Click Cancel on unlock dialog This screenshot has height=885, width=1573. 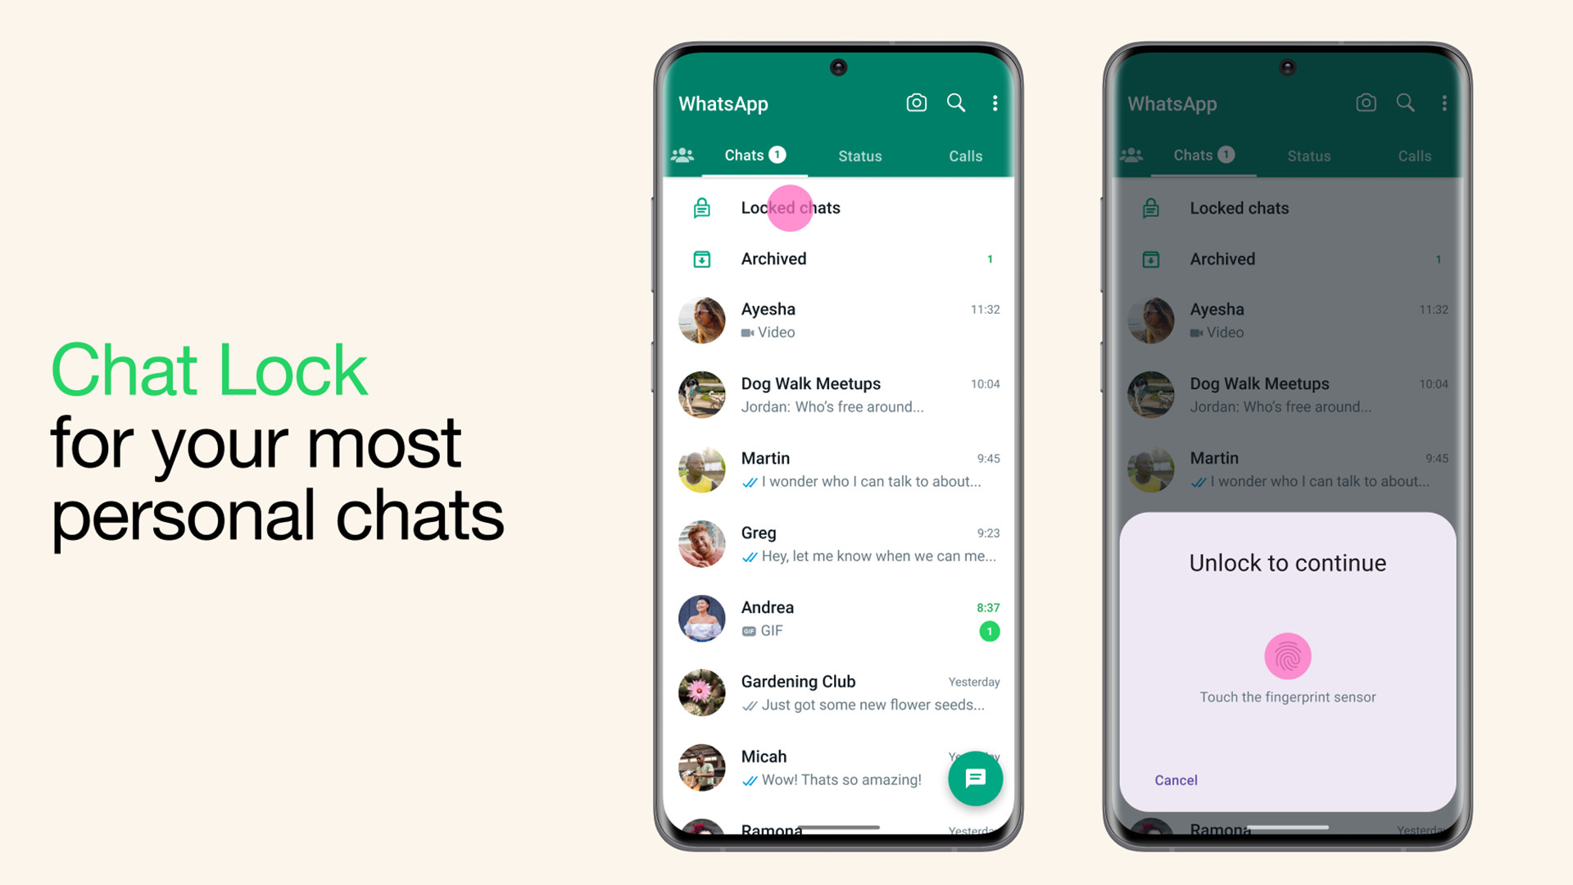1176,779
